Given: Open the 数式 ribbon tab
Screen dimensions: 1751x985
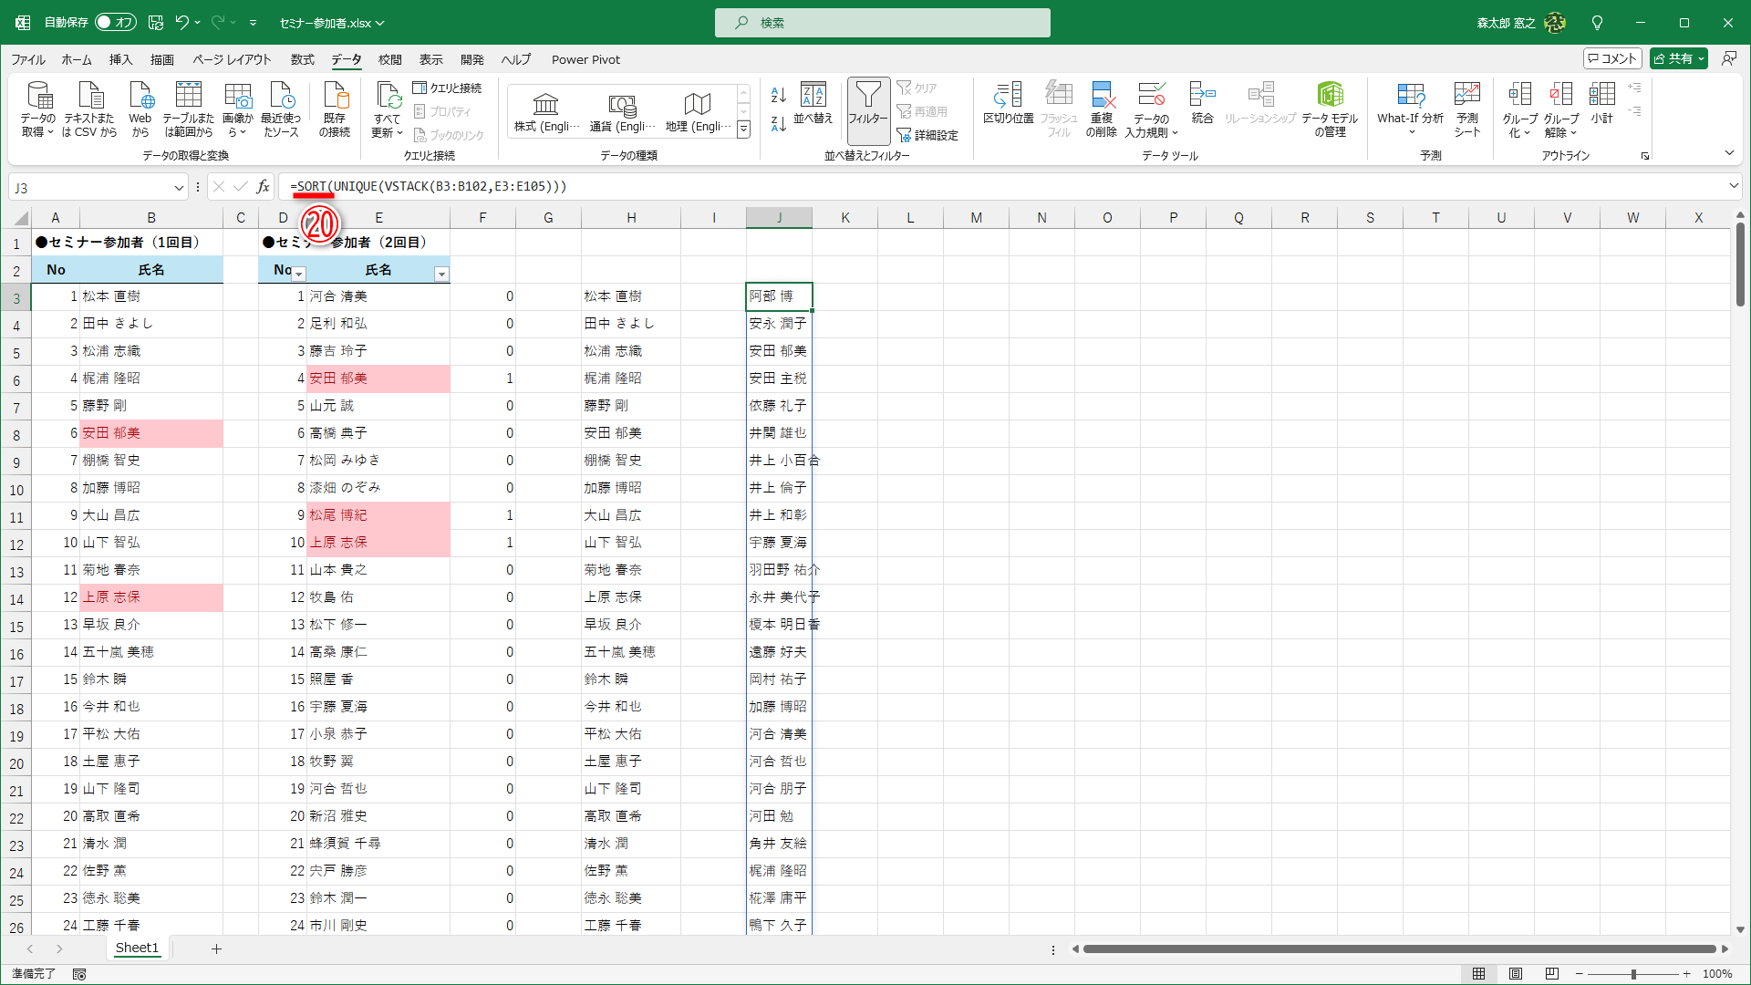Looking at the screenshot, I should (x=302, y=59).
